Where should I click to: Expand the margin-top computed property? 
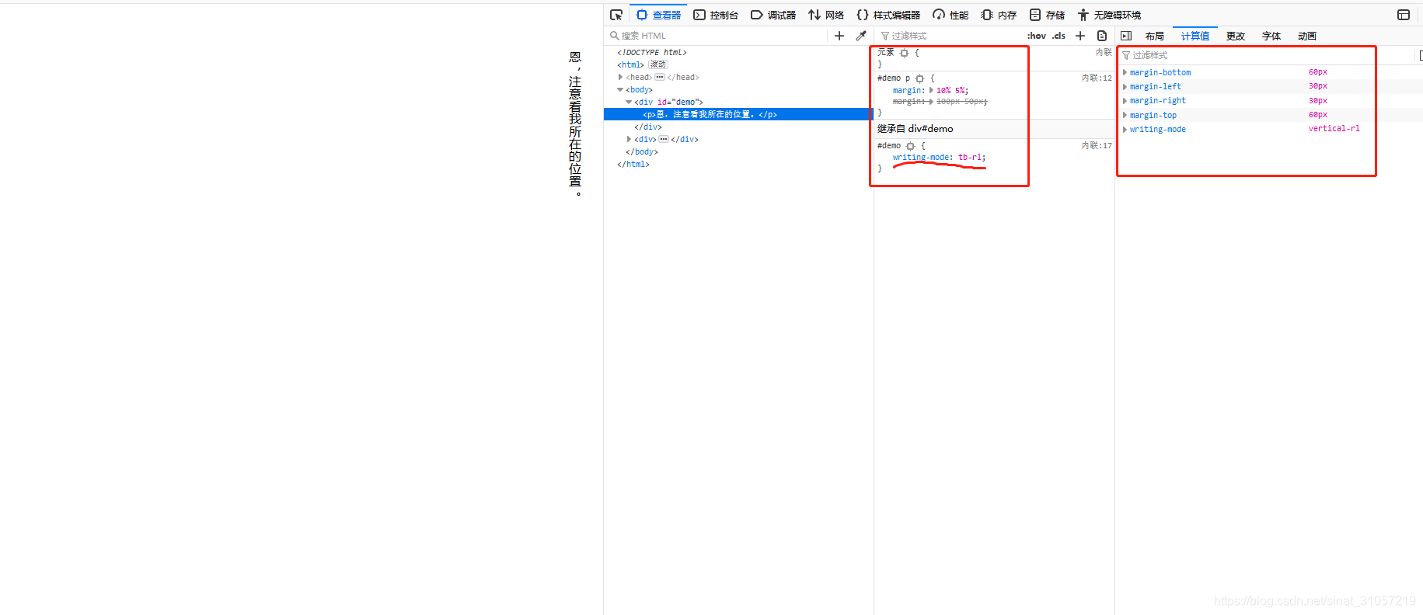pos(1125,115)
